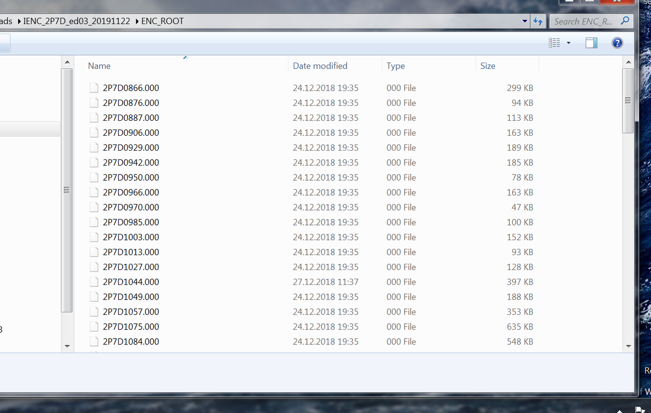Click the file icon of 2P7D0866.000
Screen dimensions: 651x413
93,88
